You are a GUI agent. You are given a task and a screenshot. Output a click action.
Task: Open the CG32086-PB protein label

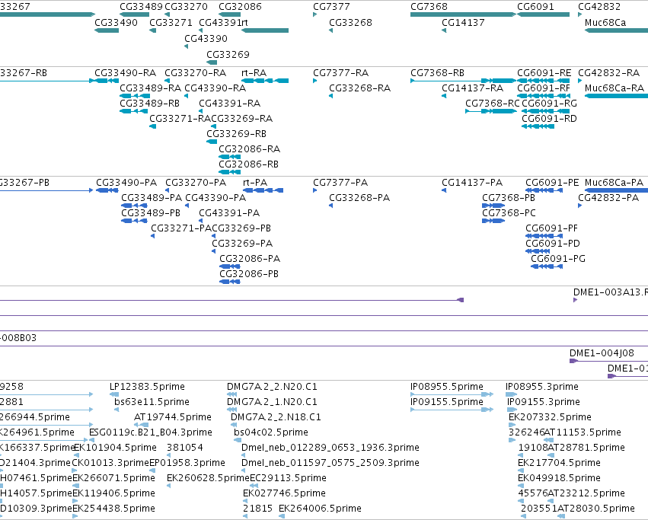pos(249,274)
